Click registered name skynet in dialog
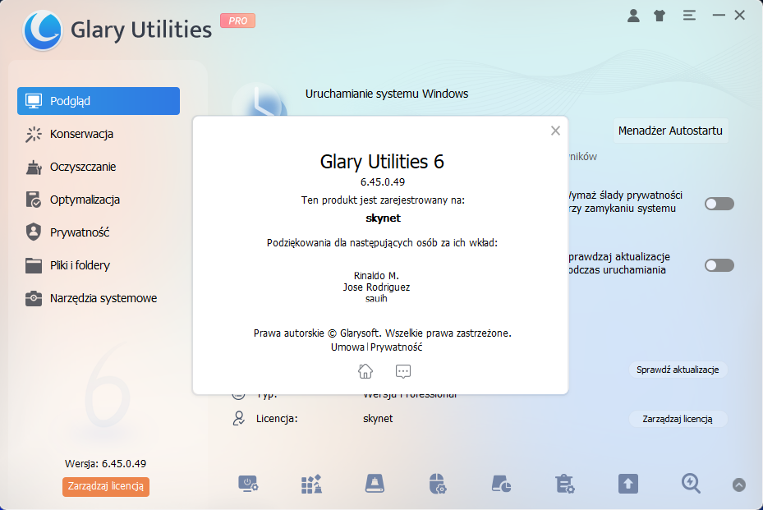 coord(383,218)
